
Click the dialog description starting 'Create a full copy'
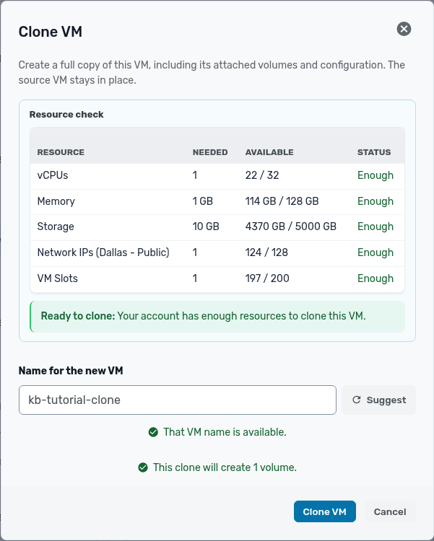pyautogui.click(x=212, y=72)
